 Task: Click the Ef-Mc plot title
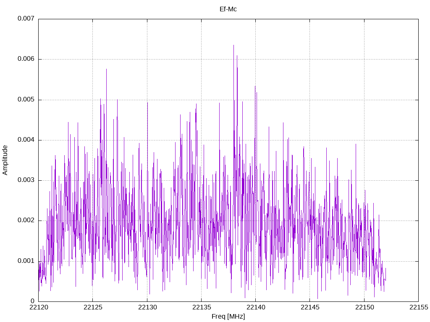tap(228, 9)
